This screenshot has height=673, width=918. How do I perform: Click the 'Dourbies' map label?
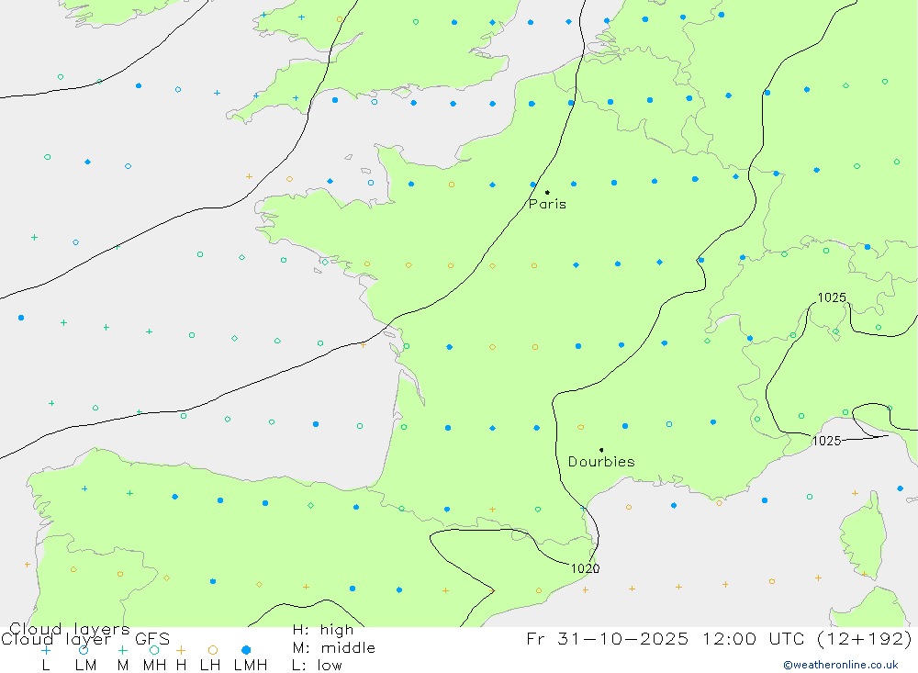tap(601, 462)
